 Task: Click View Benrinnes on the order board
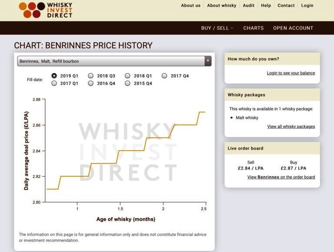(x=281, y=177)
